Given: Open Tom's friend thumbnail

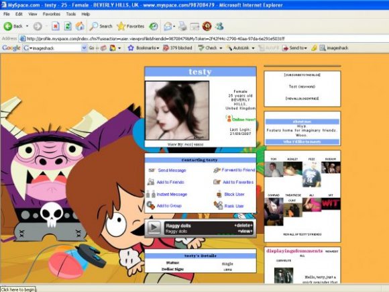Looking at the screenshot, I should [274, 169].
